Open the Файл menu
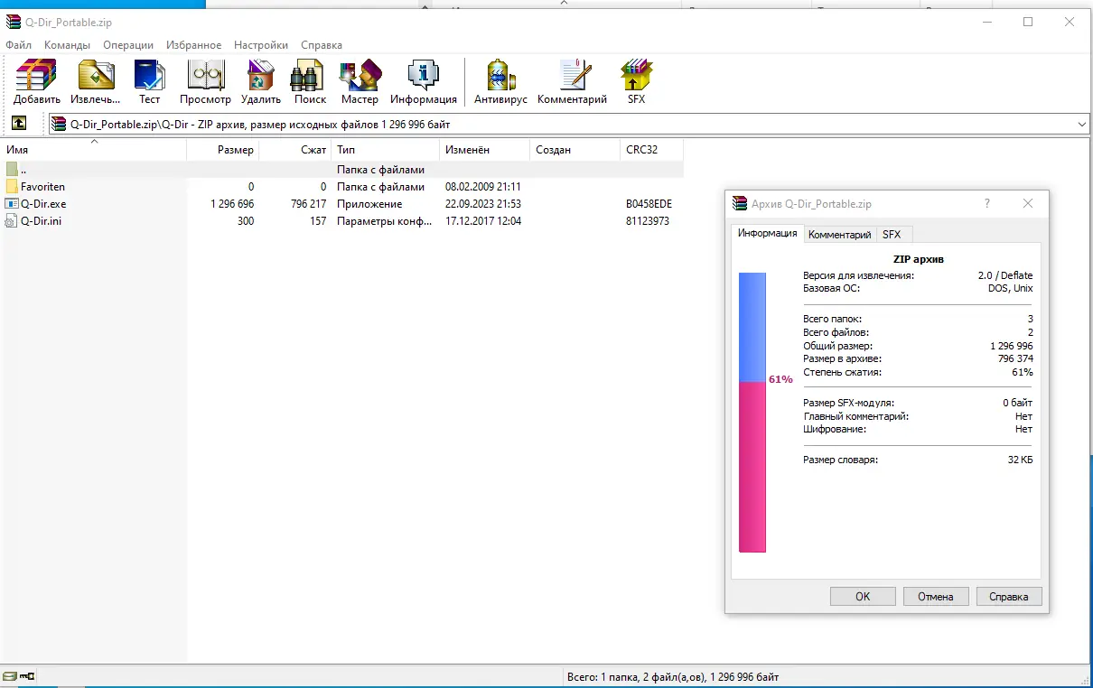 (19, 45)
